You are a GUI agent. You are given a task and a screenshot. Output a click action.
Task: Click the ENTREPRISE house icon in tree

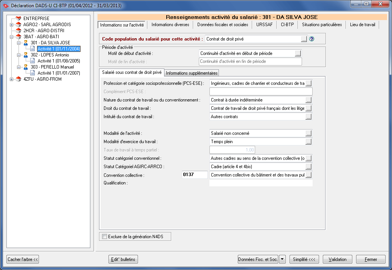[x=19, y=18]
